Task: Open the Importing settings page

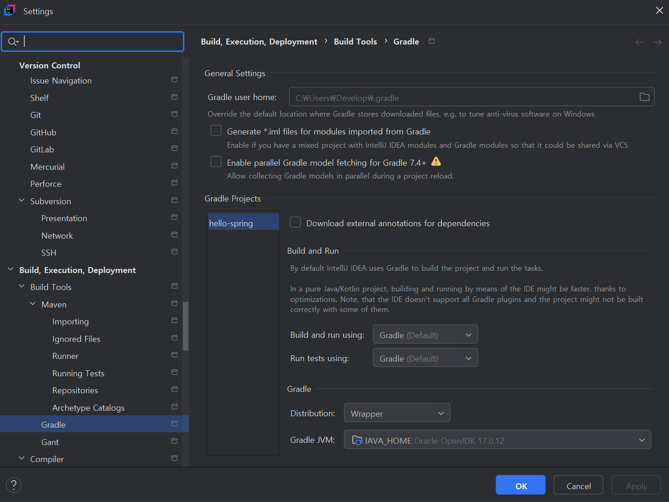Action: [71, 322]
